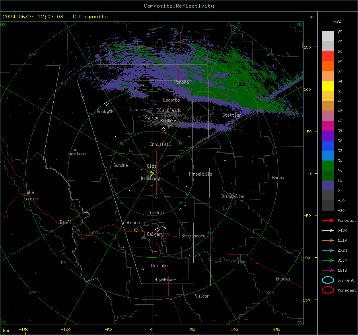Click the yellow diamond marker above Calgary label
Screen dimensions: 358x335
(157, 229)
